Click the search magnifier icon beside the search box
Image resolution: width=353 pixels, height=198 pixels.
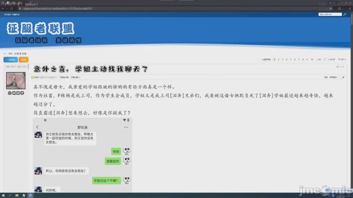click(345, 14)
